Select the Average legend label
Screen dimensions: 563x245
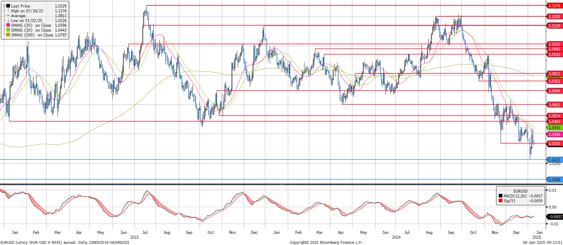[x=18, y=16]
